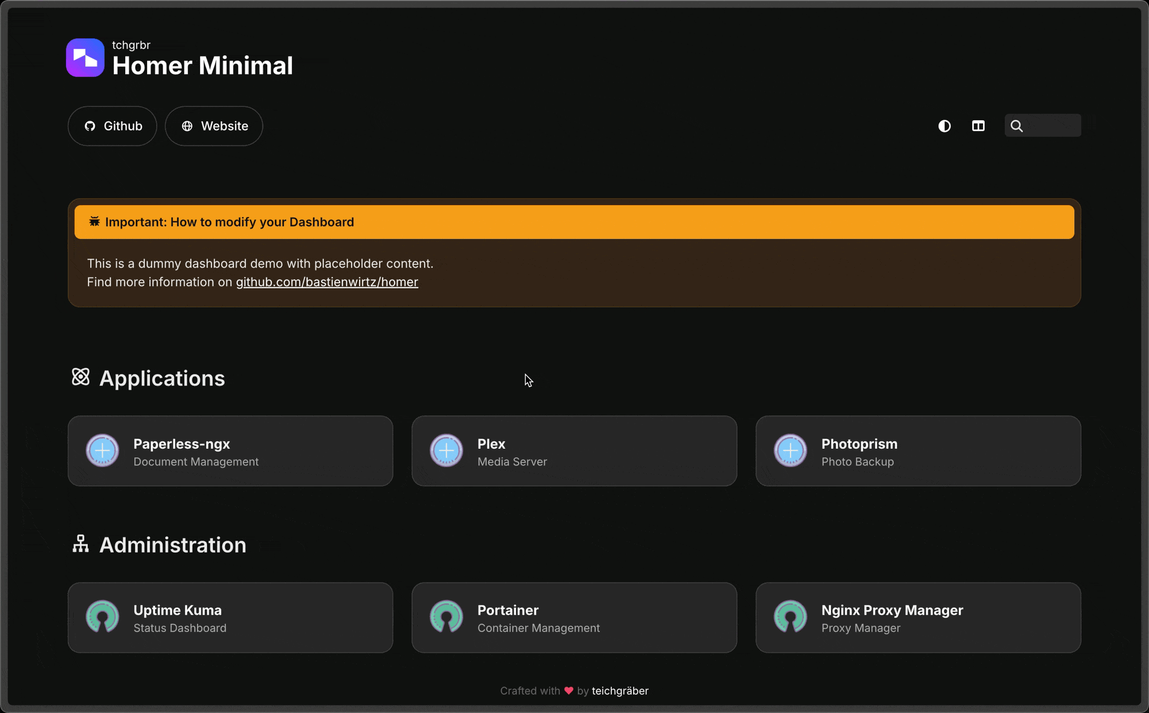
Task: Click the Uptime Kuma service icon
Action: coord(102,617)
